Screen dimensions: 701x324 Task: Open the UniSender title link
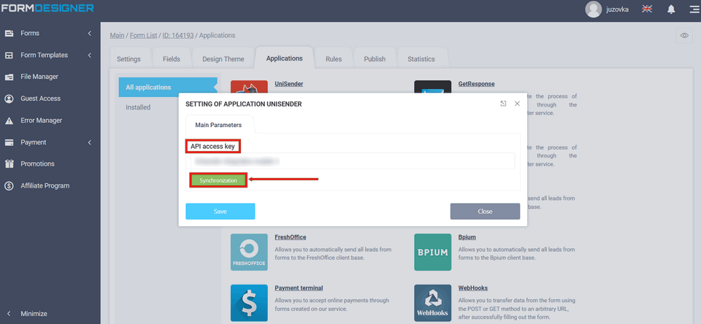289,84
